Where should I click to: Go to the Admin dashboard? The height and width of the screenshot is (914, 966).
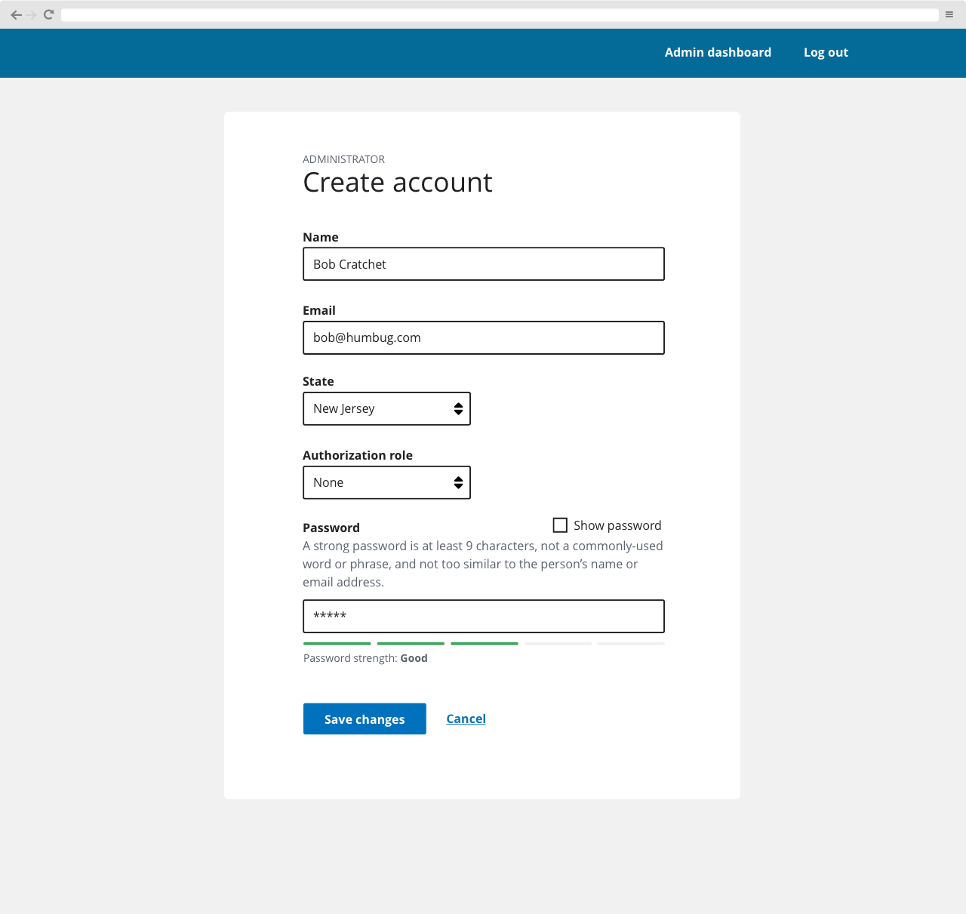click(x=718, y=52)
